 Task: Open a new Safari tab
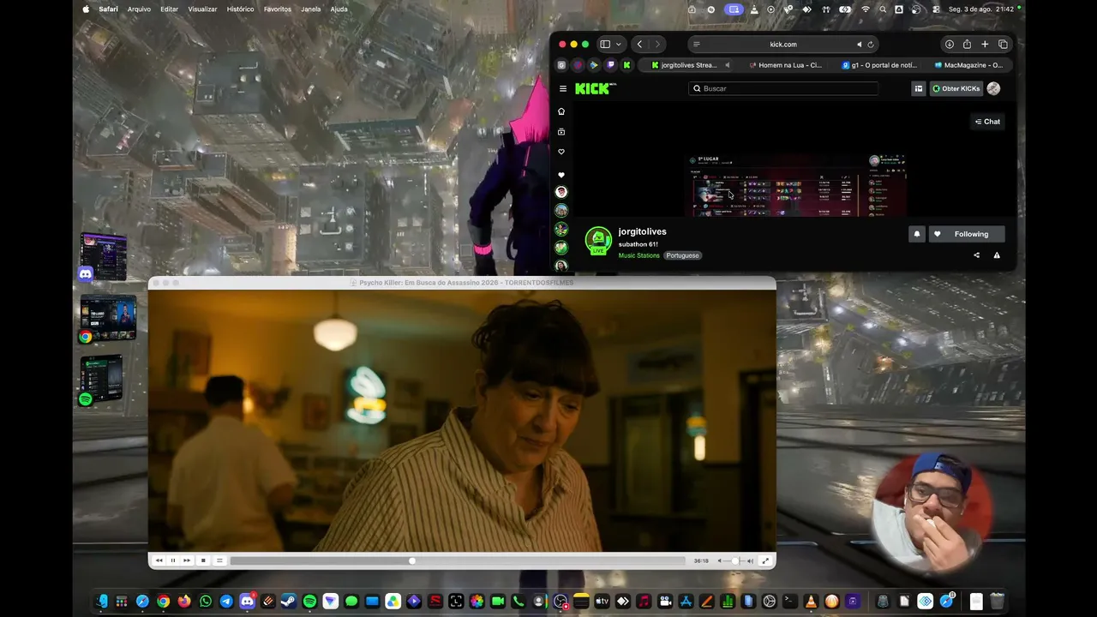tap(985, 45)
